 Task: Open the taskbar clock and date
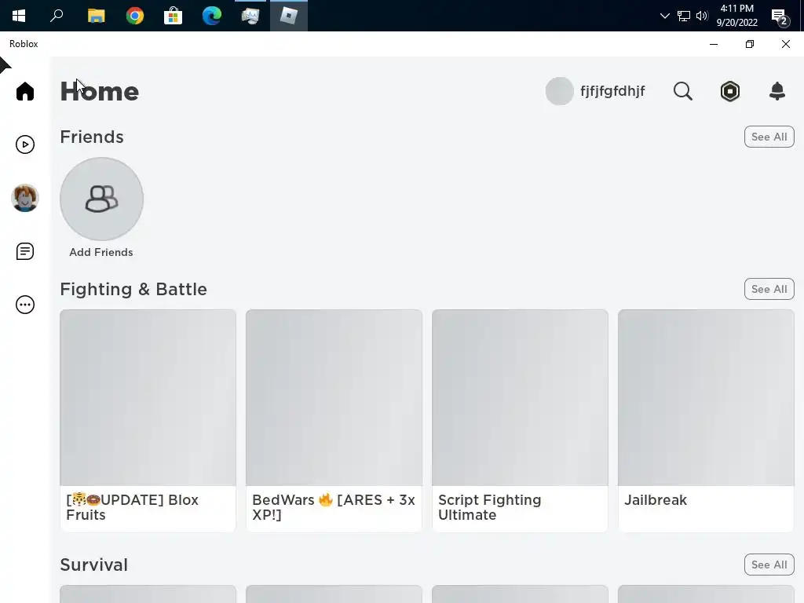tap(736, 16)
